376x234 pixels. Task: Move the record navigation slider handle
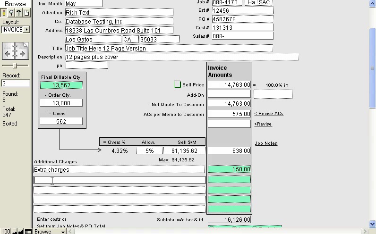[x=15, y=66]
